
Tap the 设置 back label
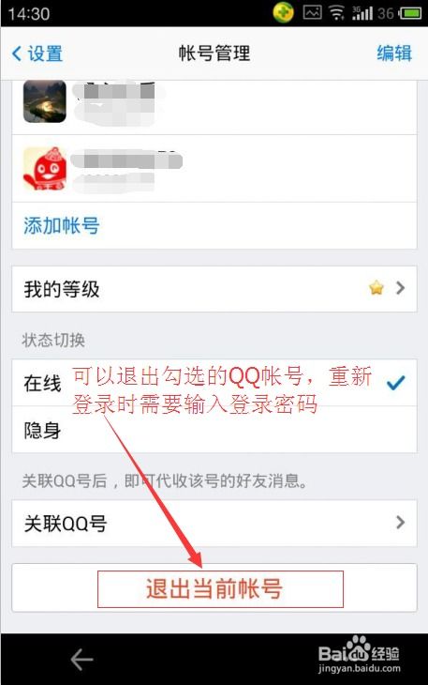point(45,53)
